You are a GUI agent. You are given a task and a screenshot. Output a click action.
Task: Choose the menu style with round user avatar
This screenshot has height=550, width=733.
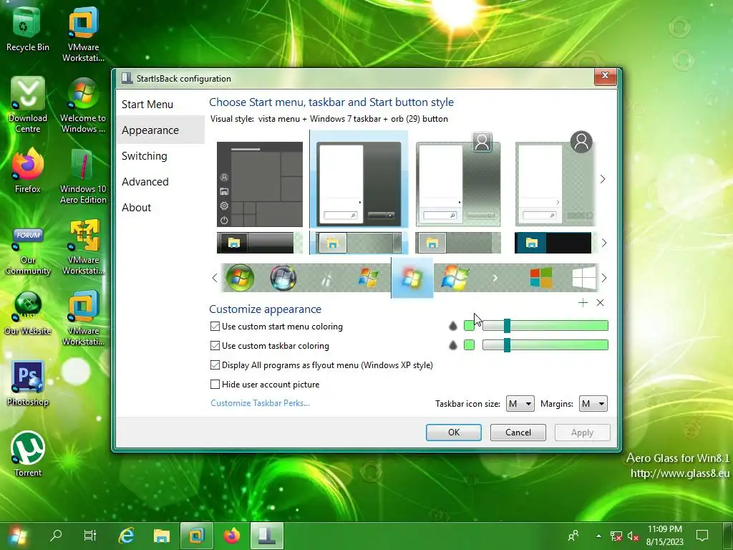point(555,180)
